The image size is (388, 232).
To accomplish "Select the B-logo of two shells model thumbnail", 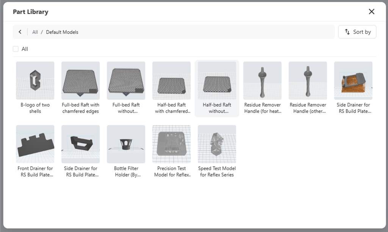I will click(x=35, y=80).
